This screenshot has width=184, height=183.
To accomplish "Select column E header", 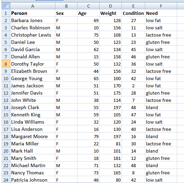I will pyautogui.click(x=134, y=6).
